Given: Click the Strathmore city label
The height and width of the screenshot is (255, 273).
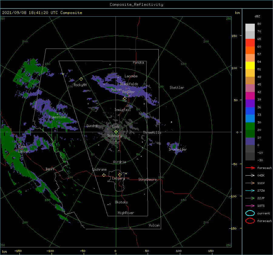Looking at the screenshot, I should 147,180.
